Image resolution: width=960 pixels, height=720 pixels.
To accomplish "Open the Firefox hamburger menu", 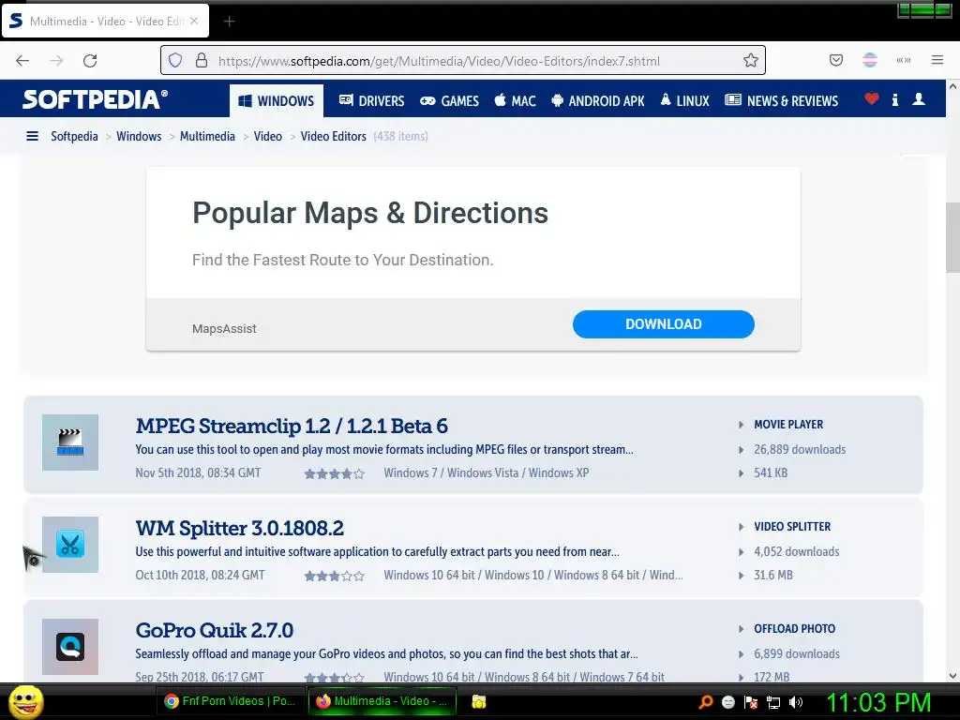I will point(937,60).
